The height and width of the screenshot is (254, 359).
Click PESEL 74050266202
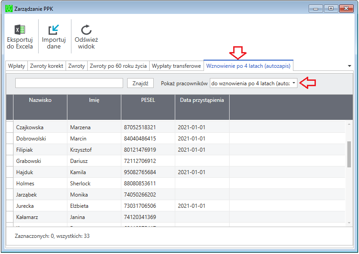140,195
